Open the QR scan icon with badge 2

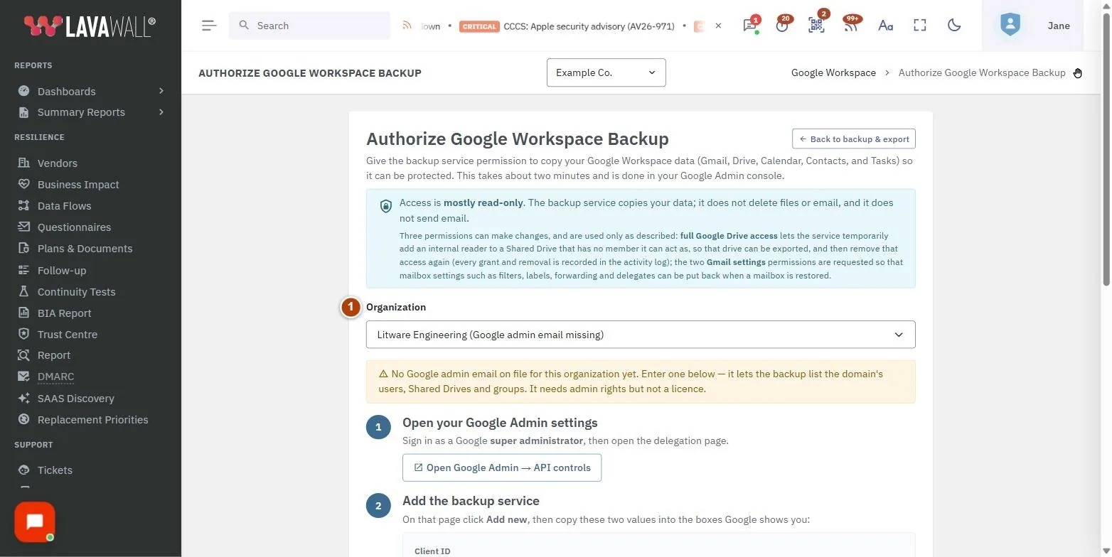pyautogui.click(x=816, y=26)
